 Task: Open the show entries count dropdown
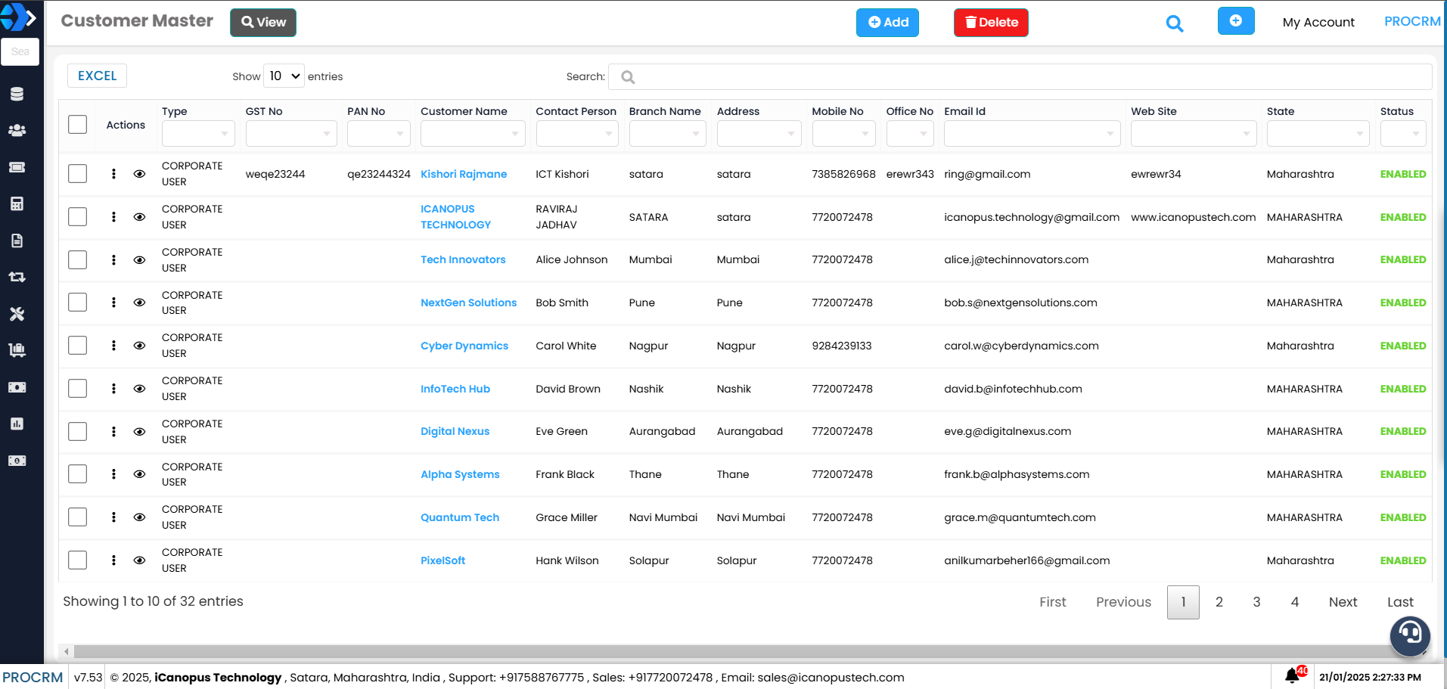pos(284,76)
